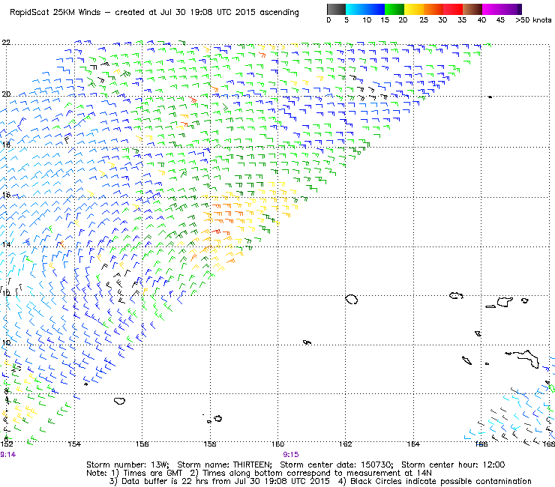
Task: Click the '>50 knots' legend label
Action: click(x=533, y=20)
